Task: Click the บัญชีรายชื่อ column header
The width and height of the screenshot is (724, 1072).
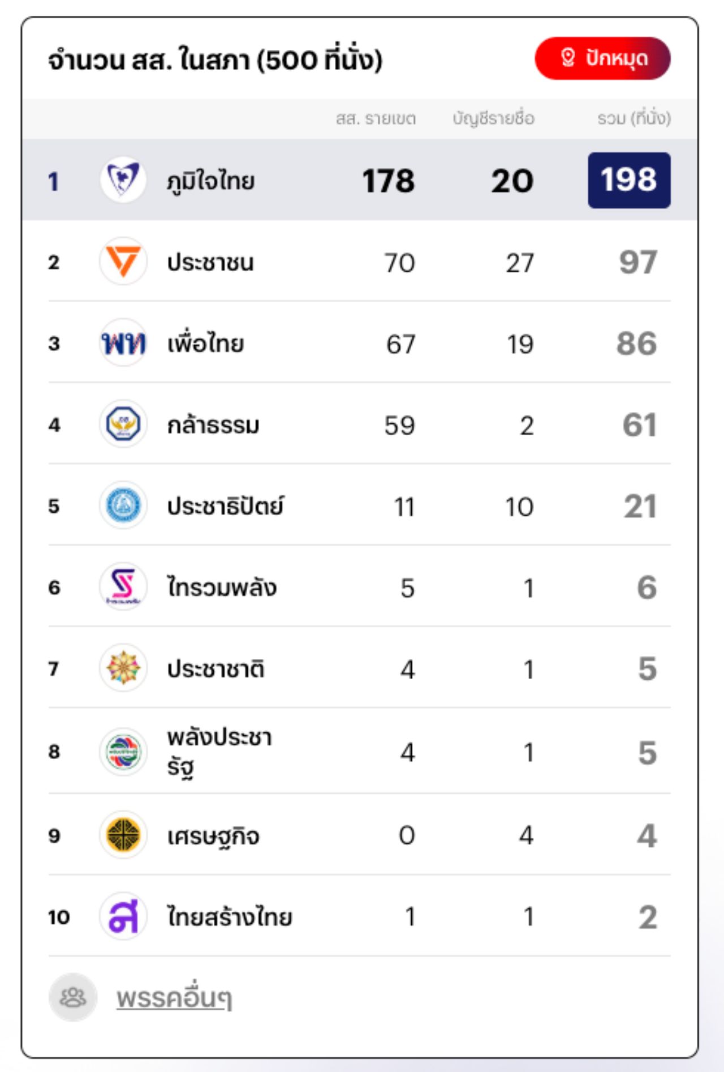Action: [x=493, y=118]
